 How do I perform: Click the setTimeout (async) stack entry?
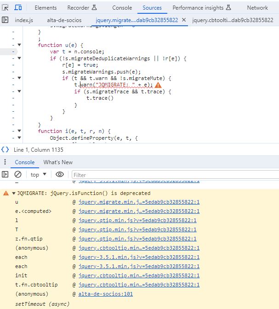[42, 304]
